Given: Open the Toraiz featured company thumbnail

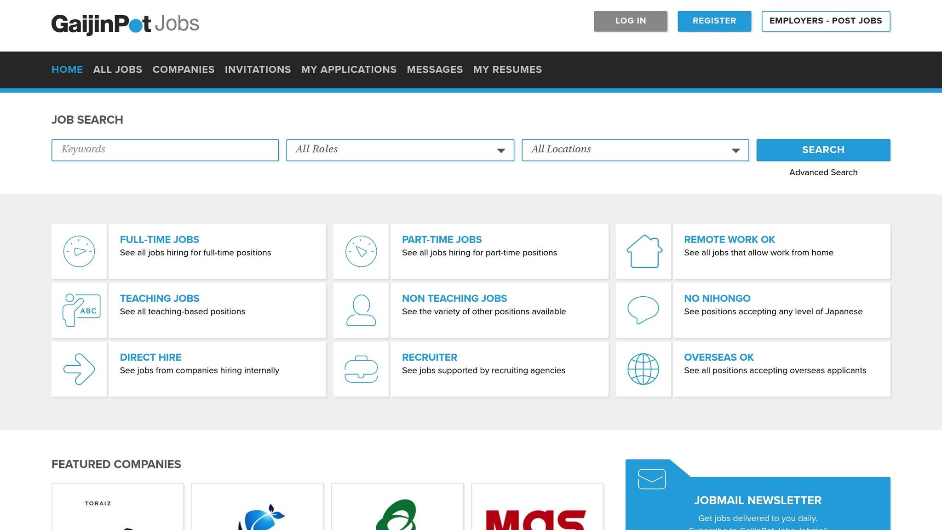Looking at the screenshot, I should pos(118,507).
